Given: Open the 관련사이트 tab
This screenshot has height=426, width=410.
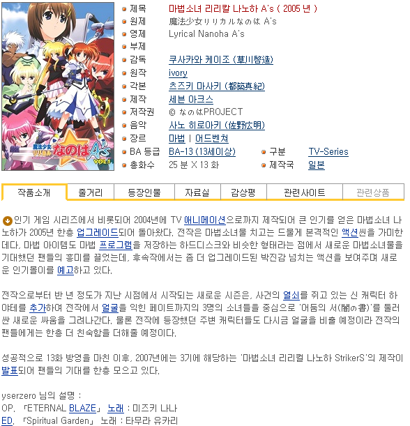Looking at the screenshot, I should [305, 192].
